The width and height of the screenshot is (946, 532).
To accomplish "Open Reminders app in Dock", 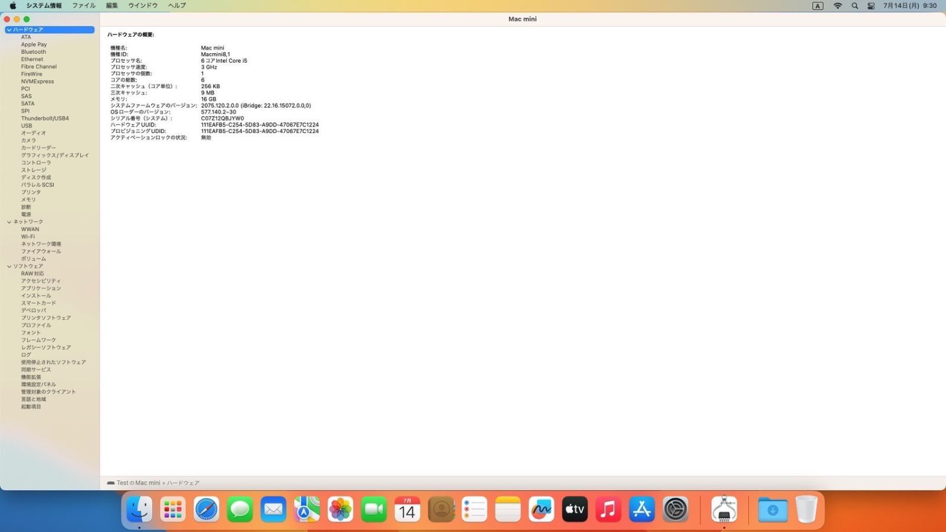I will [474, 509].
